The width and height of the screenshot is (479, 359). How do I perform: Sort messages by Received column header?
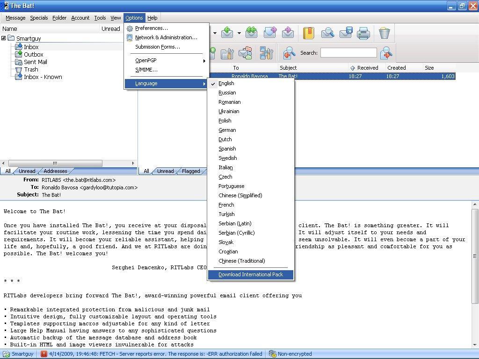click(367, 68)
